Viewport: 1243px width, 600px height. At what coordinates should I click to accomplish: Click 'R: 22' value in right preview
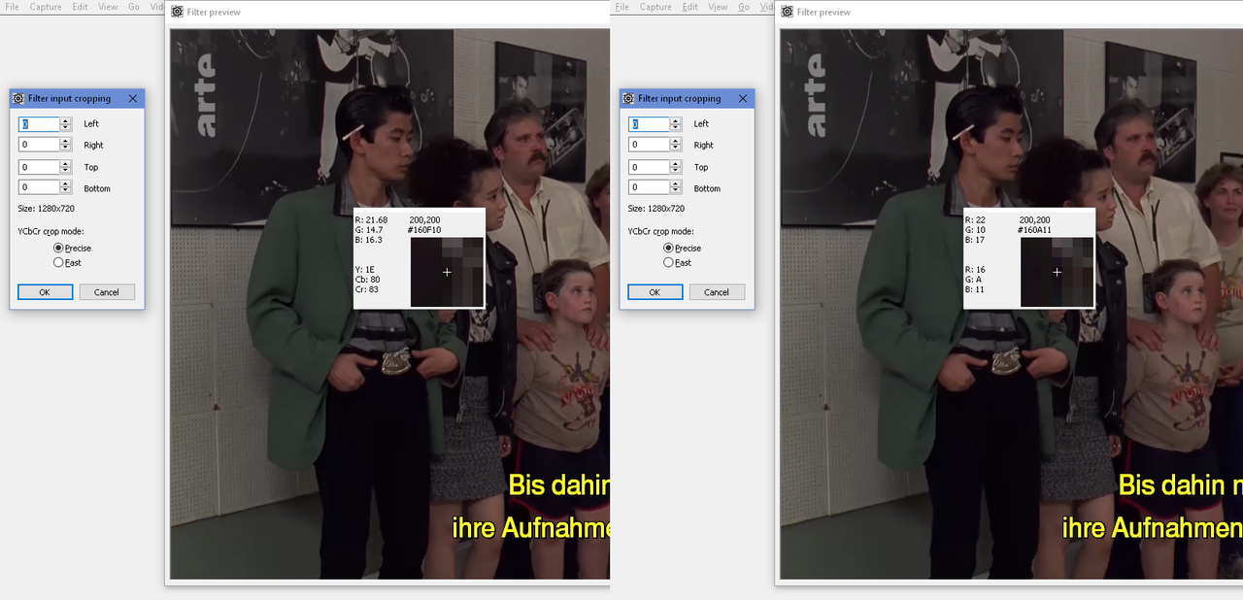[975, 219]
